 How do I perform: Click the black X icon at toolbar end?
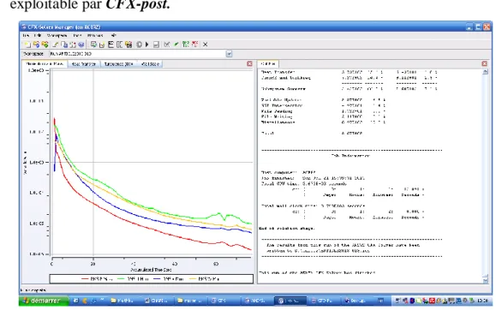pyautogui.click(x=205, y=45)
